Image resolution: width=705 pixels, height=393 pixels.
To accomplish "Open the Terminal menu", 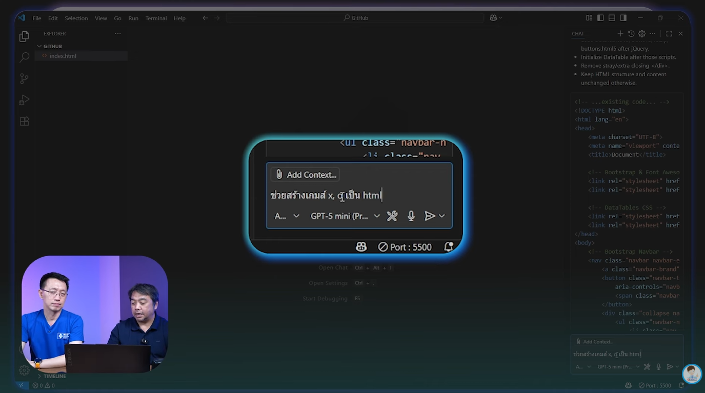I will [156, 18].
